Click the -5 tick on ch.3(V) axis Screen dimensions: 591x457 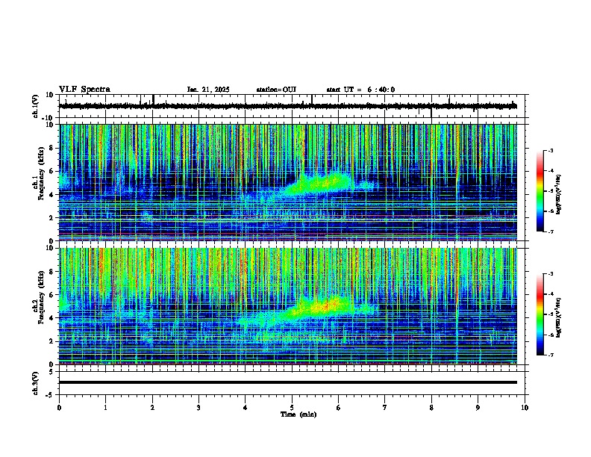pos(50,395)
